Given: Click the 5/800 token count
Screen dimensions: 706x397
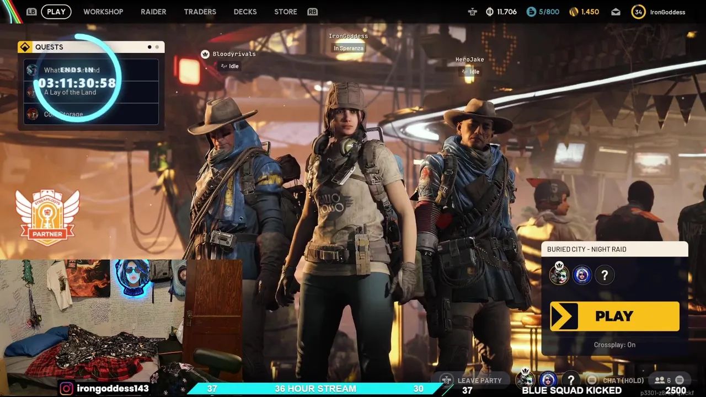Looking at the screenshot, I should 549,12.
